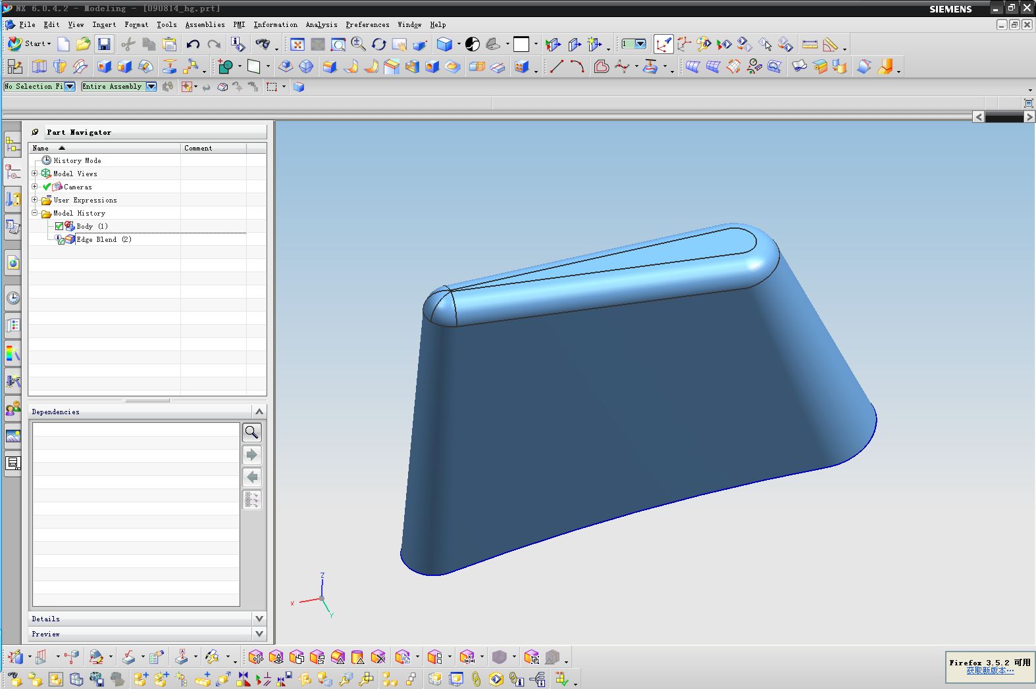Open the File menu

(27, 24)
